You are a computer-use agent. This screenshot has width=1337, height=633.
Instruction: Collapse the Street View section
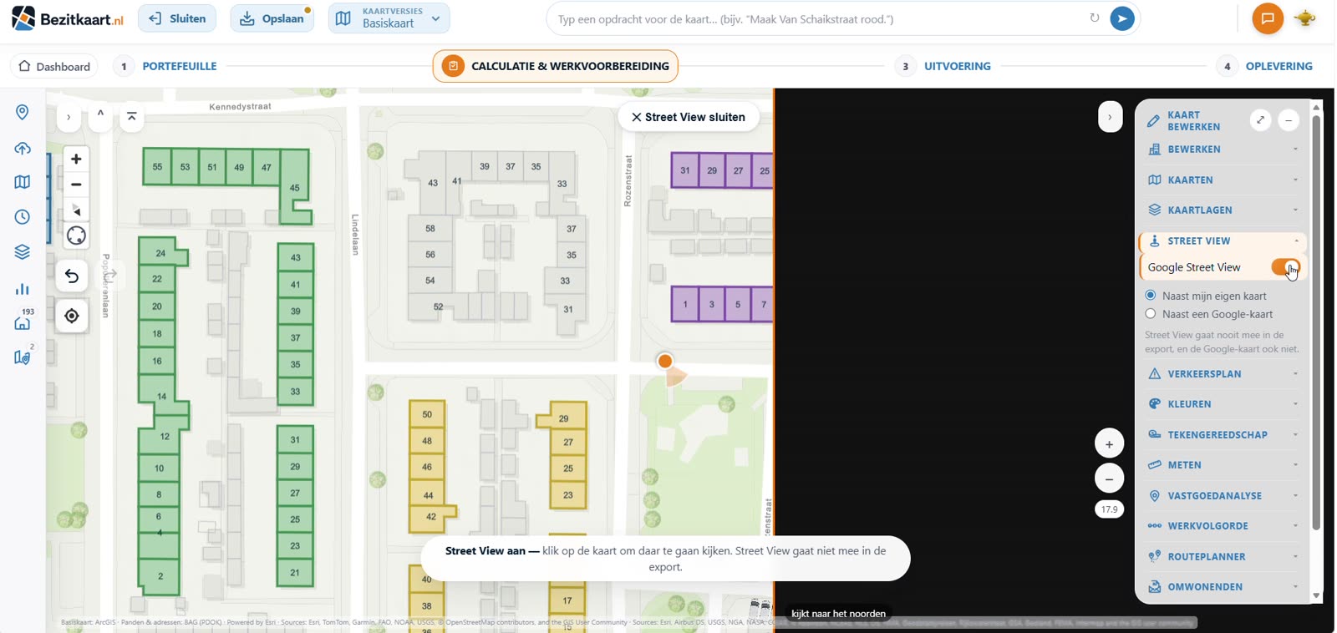(x=1223, y=241)
